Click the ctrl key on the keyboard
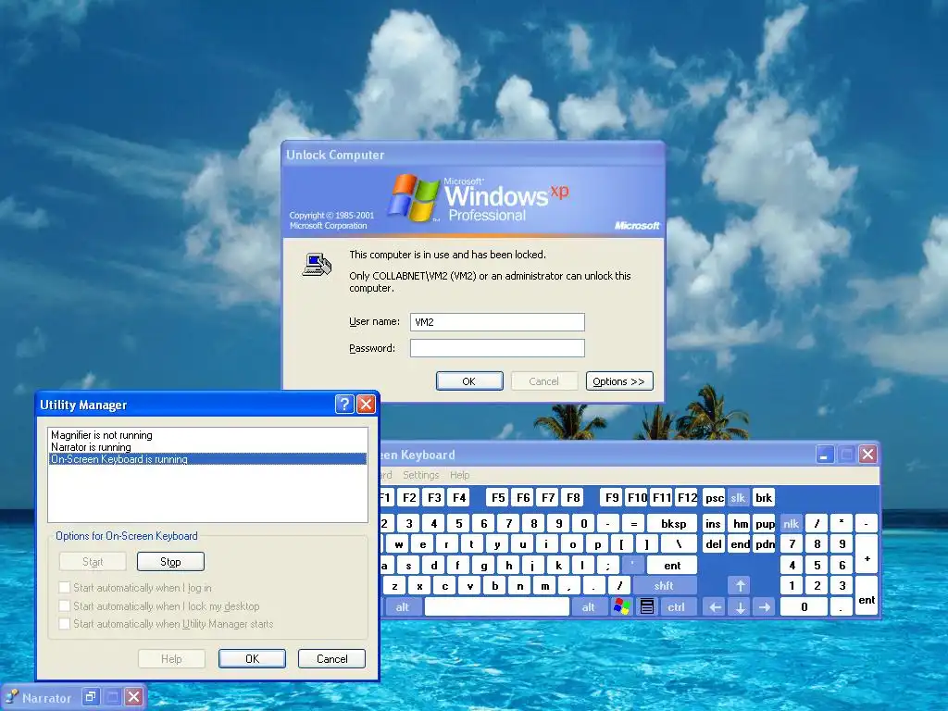The image size is (948, 711). point(676,606)
